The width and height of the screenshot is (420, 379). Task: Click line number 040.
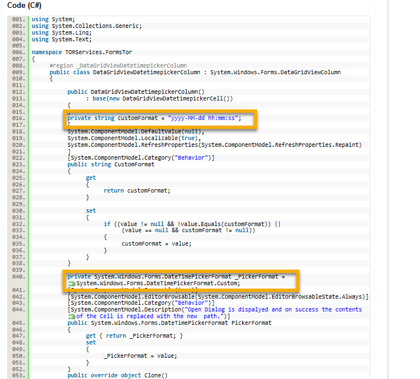pyautogui.click(x=18, y=277)
